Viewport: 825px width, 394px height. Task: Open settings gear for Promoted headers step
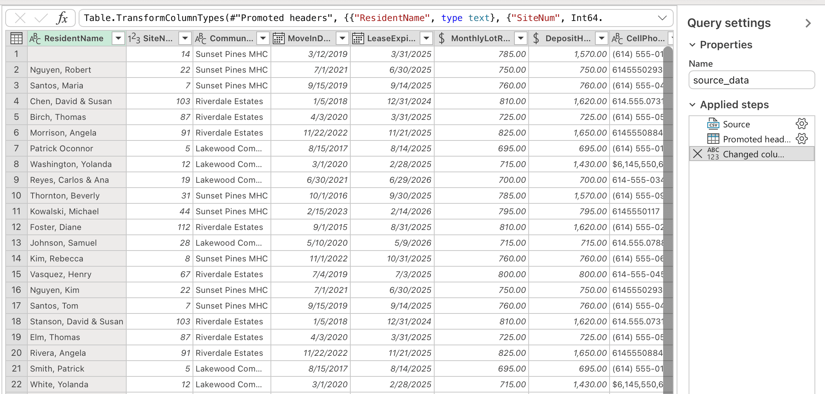coord(801,139)
